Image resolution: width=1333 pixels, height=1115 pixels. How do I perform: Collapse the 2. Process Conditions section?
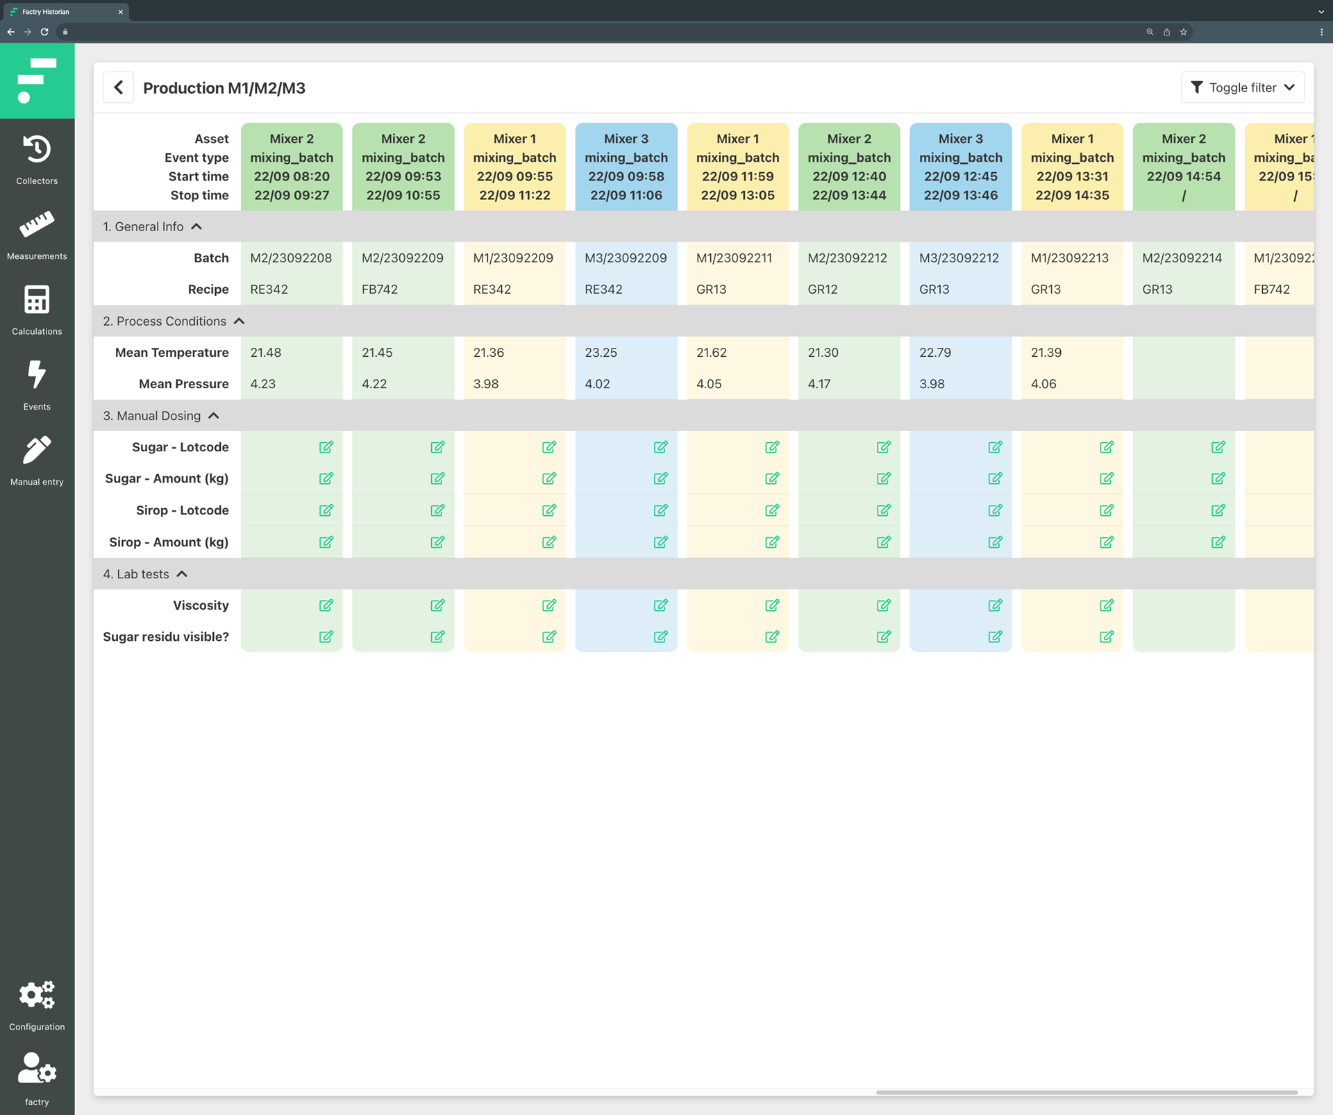tap(240, 321)
